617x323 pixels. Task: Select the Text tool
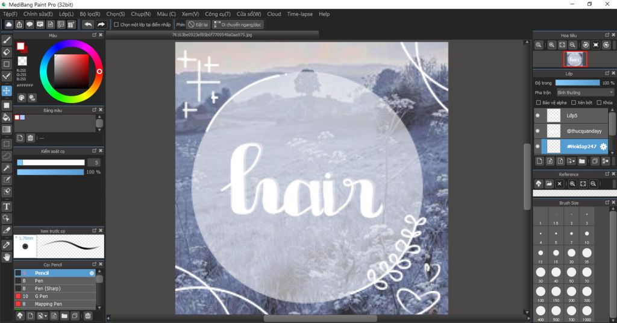click(x=7, y=207)
